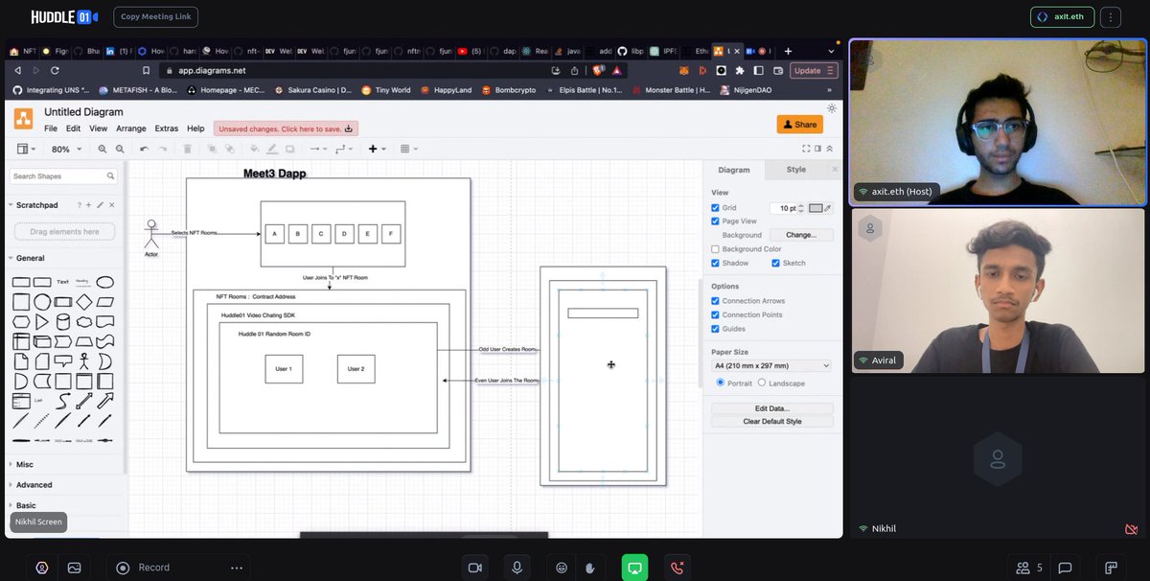Uncheck Connection Arrows option
1150x581 pixels.
716,301
